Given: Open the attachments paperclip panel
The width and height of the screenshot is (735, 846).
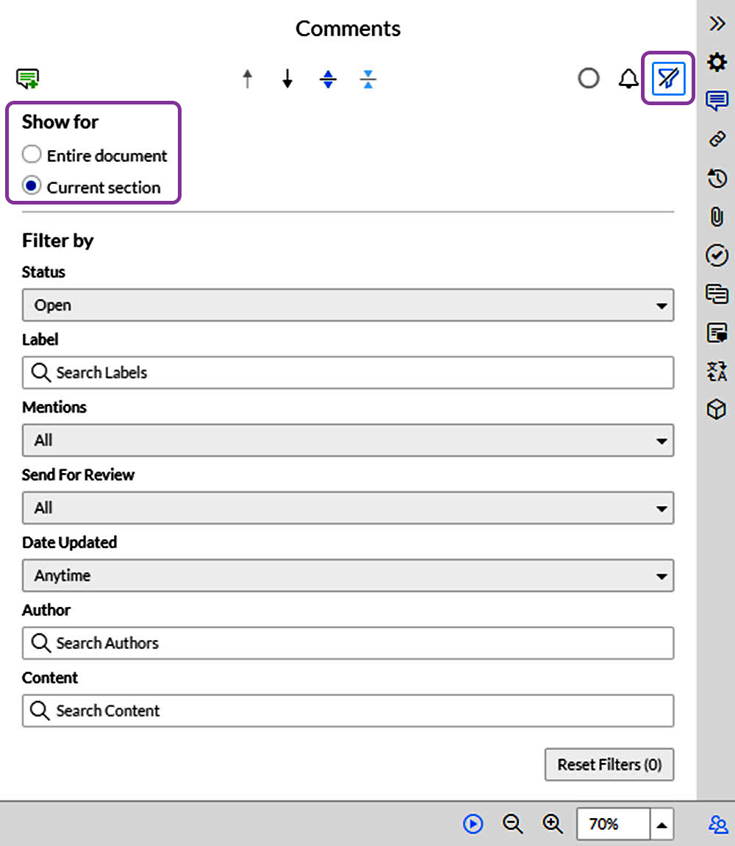Looking at the screenshot, I should coord(717,217).
